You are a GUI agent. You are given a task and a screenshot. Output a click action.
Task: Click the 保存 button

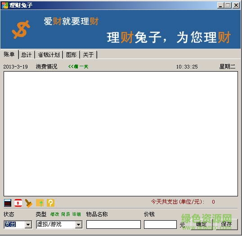click(227, 224)
